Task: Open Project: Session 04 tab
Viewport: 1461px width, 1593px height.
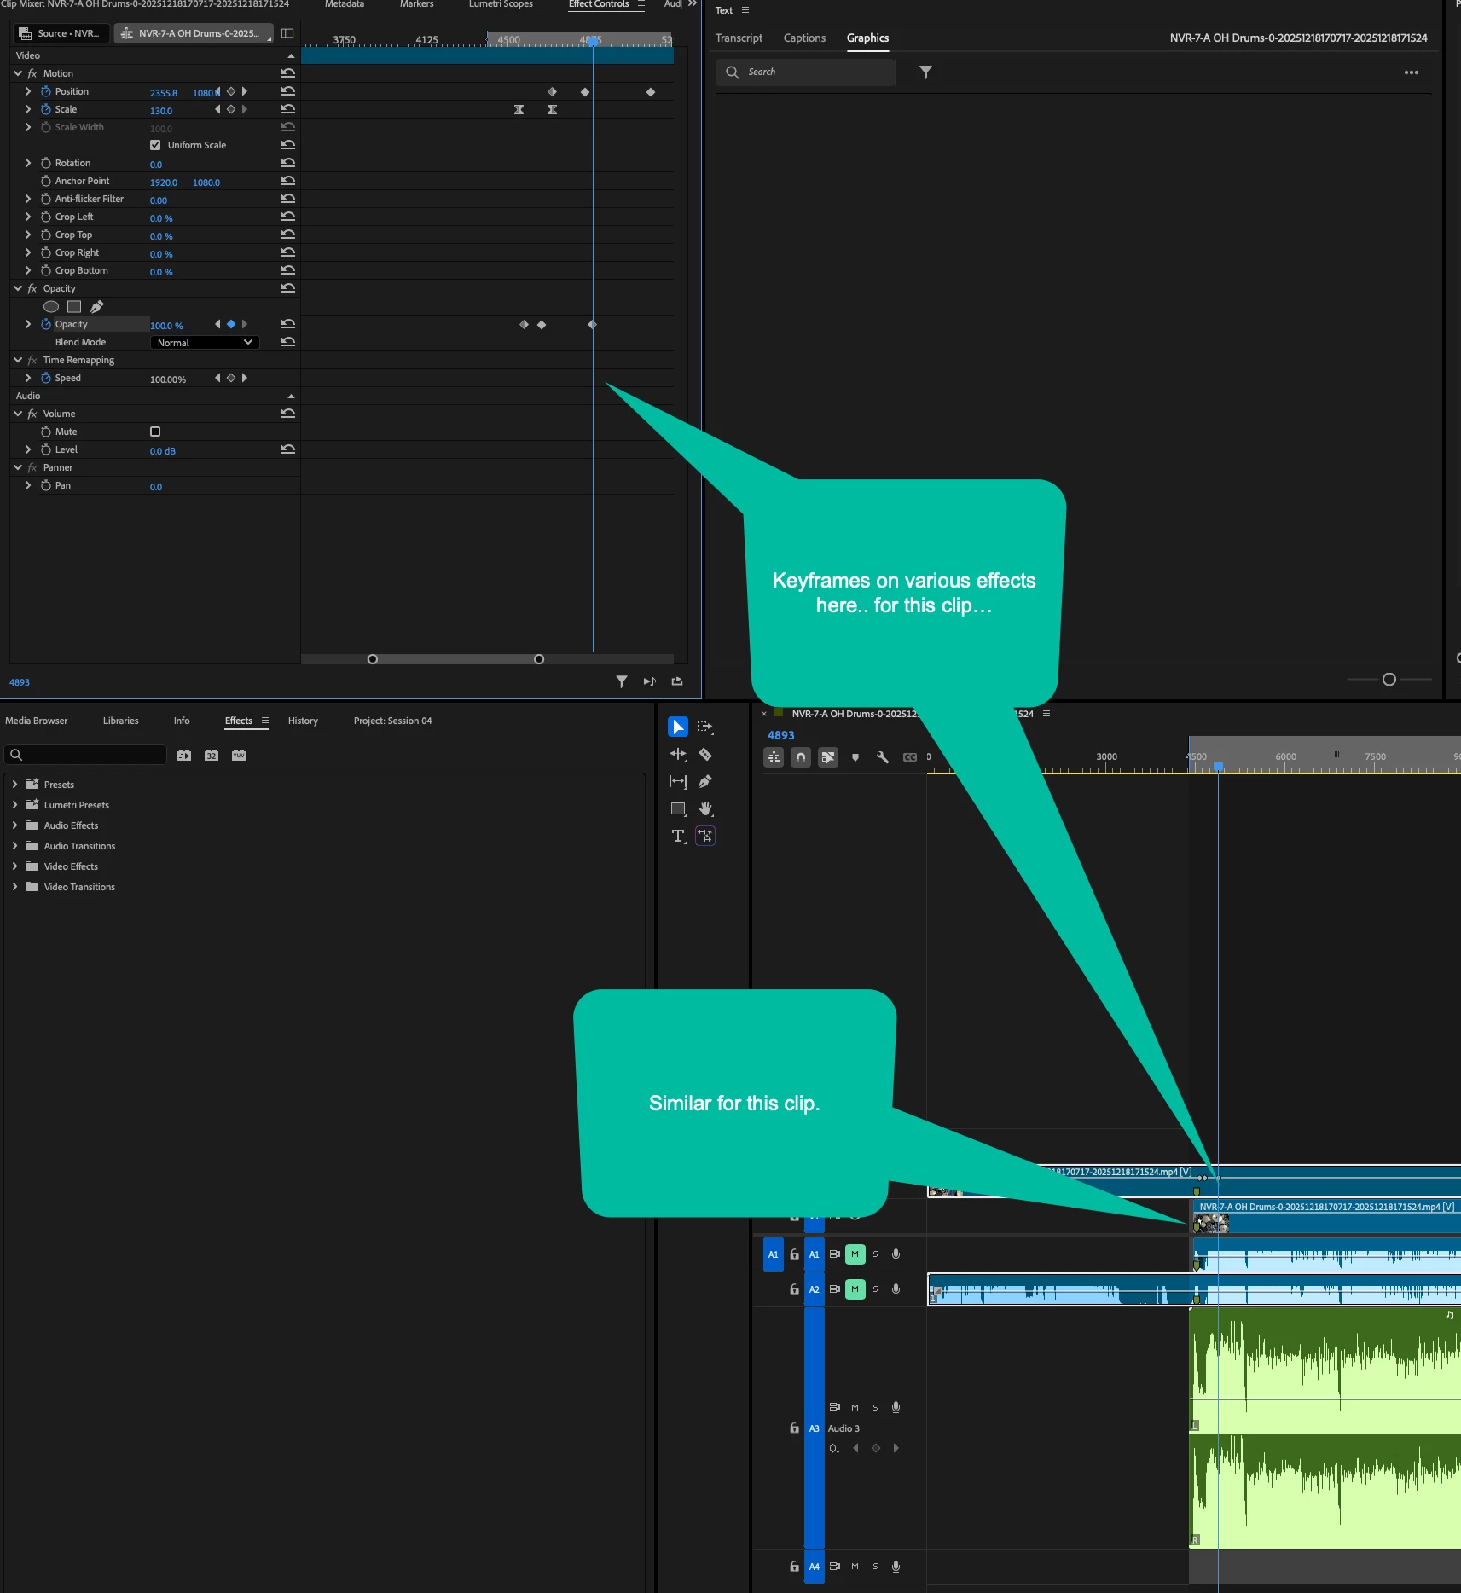Action: click(x=392, y=721)
